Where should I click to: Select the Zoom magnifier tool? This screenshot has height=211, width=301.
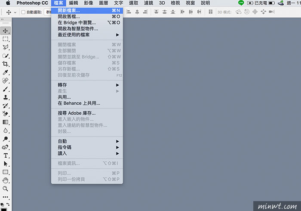pos(5,189)
